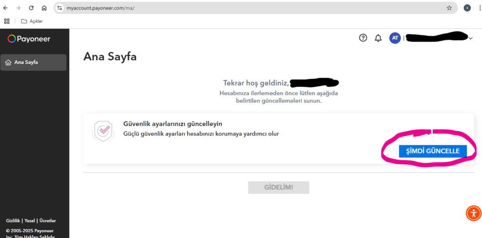Screen dimensions: 482x238
Task: Open the accessibility widget icon
Action: coord(474,213)
